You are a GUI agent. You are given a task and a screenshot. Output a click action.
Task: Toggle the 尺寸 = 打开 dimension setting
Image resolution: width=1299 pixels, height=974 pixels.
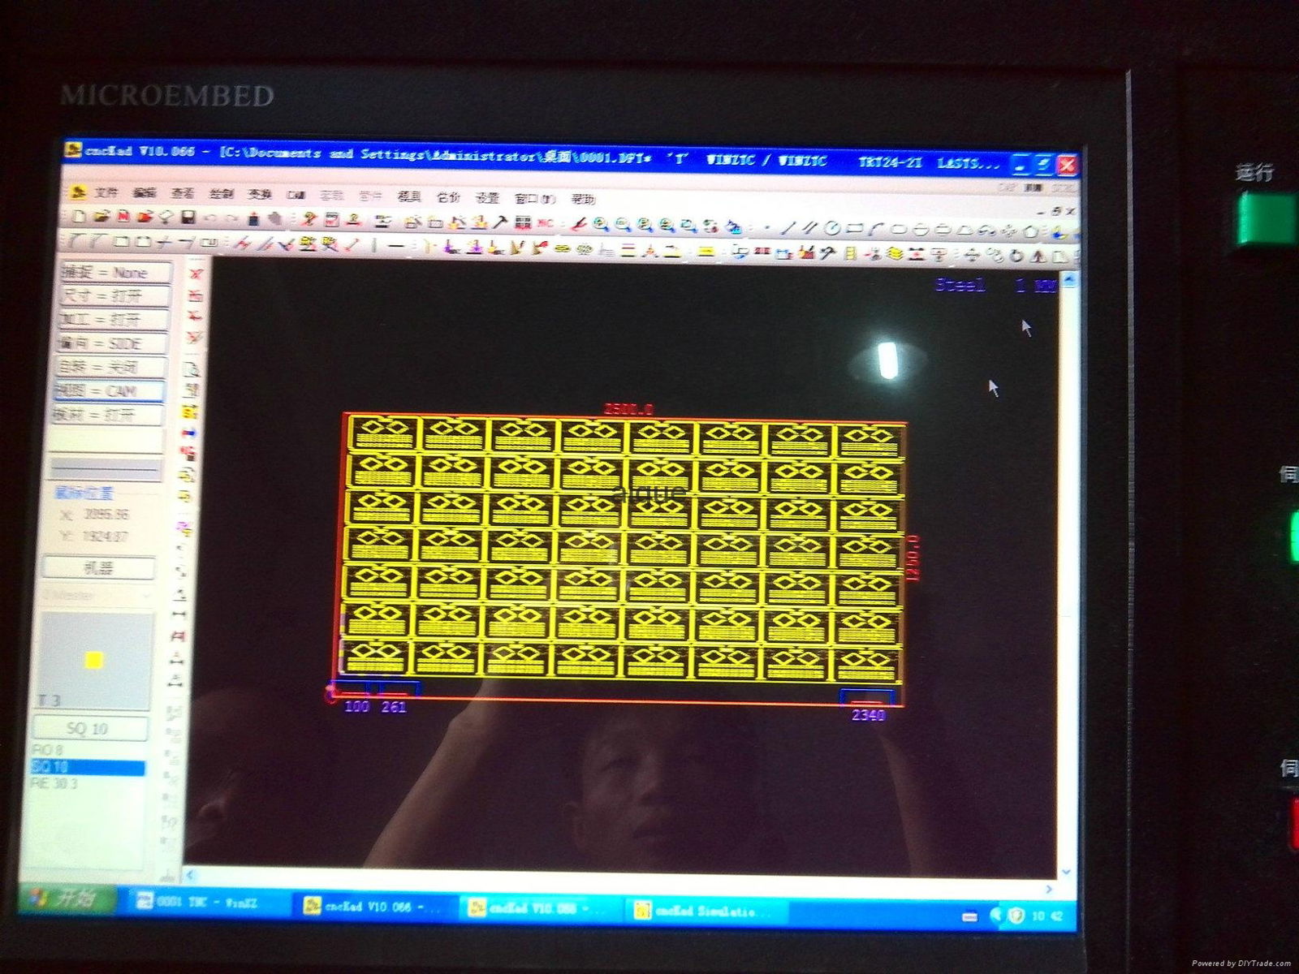pos(115,295)
